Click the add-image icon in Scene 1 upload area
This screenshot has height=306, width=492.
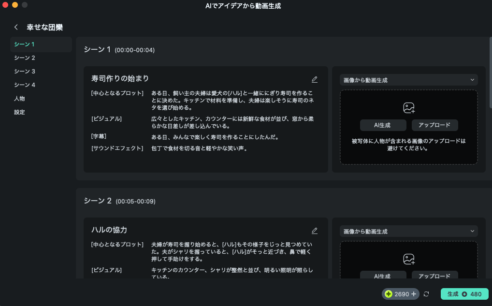pos(409,108)
